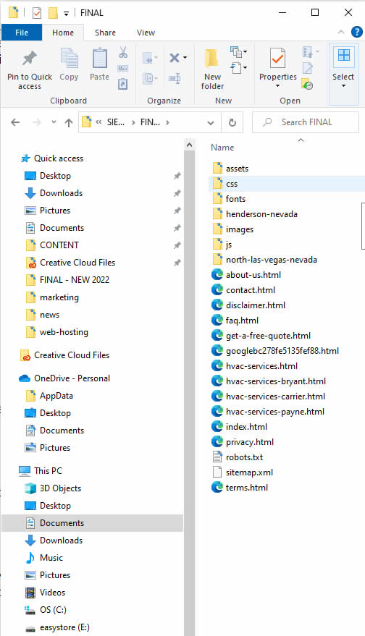Click the Search FINAL input field
This screenshot has height=636, width=365.
click(x=306, y=122)
